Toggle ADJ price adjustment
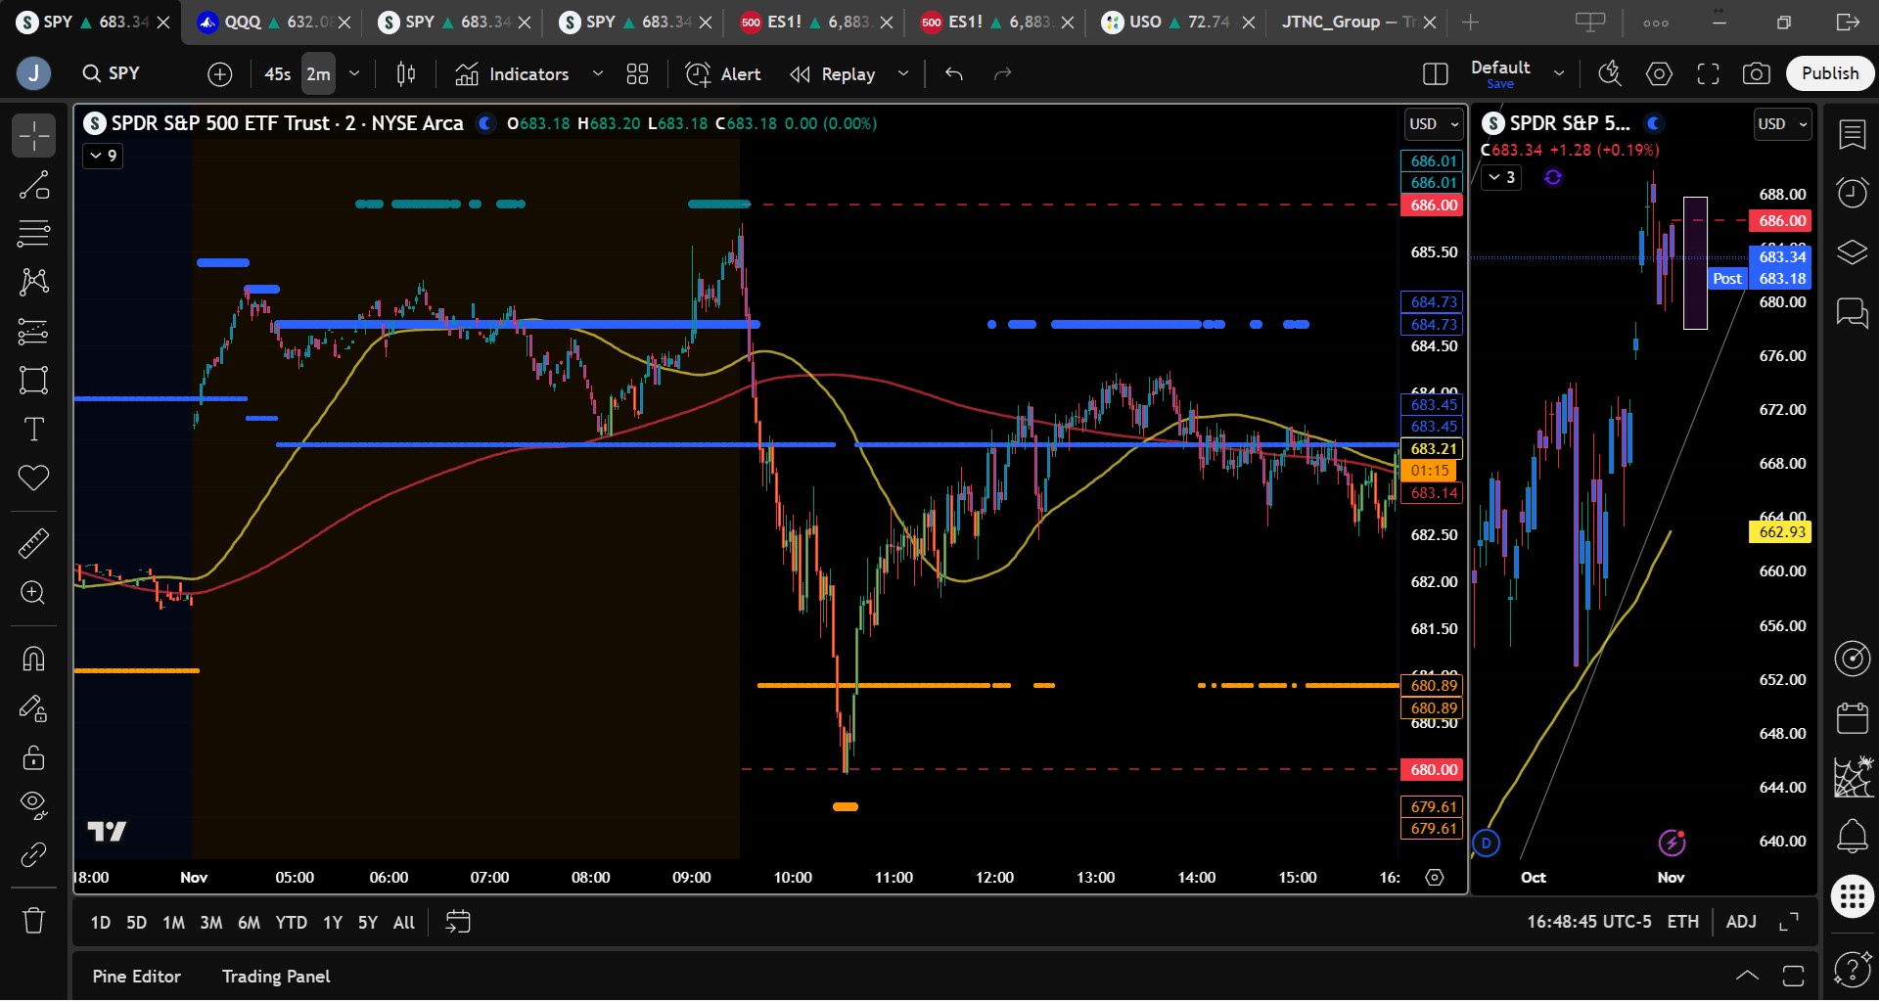This screenshot has height=1003, width=1879. 1741,922
